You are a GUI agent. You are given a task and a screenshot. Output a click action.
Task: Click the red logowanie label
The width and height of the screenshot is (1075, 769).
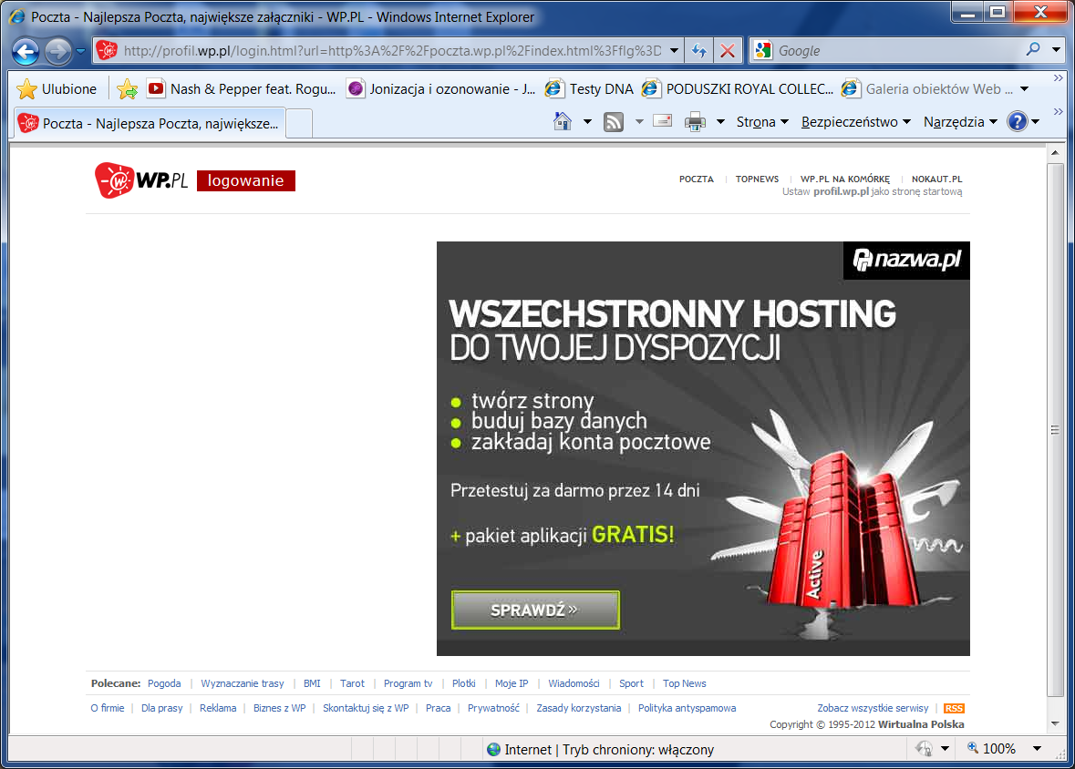coord(246,181)
